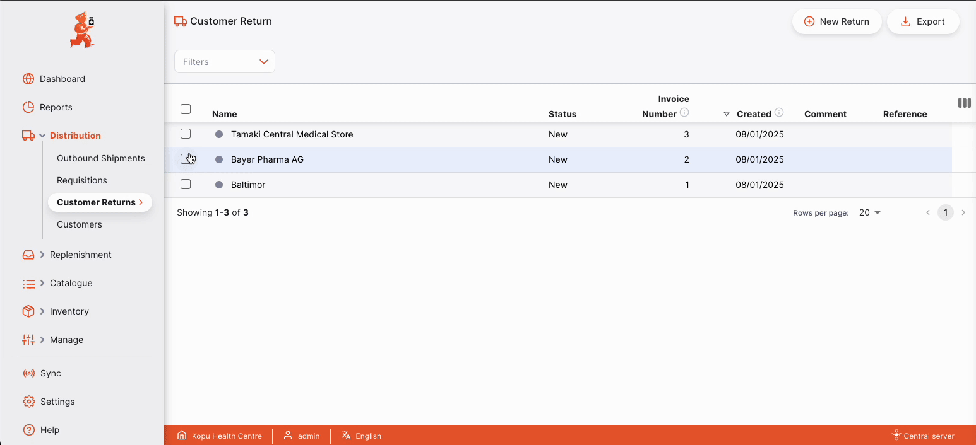976x445 pixels.
Task: Click page number 1 button
Action: (x=945, y=213)
